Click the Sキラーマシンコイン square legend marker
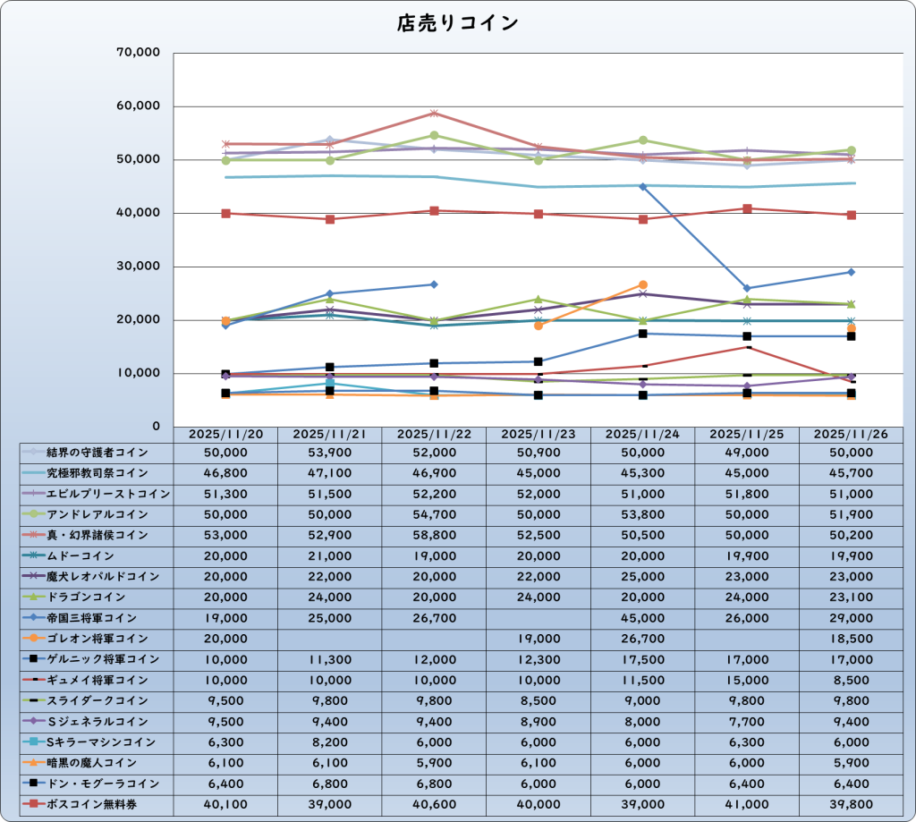 pyautogui.click(x=32, y=741)
